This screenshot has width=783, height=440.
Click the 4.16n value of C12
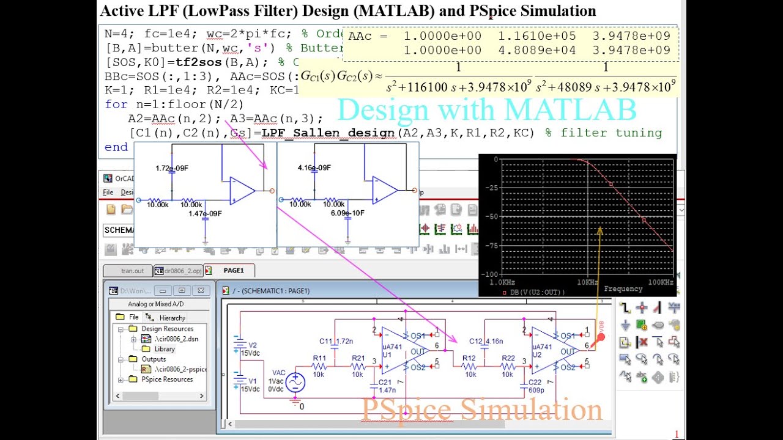pyautogui.click(x=495, y=341)
